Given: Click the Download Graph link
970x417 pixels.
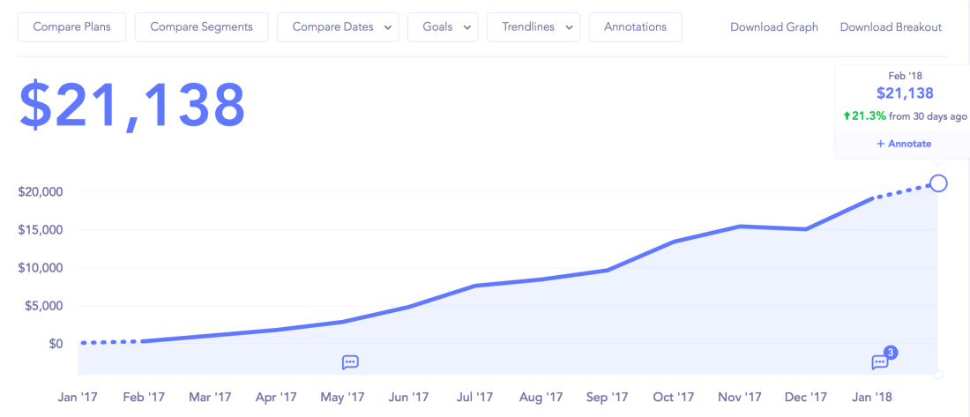Looking at the screenshot, I should pos(773,27).
